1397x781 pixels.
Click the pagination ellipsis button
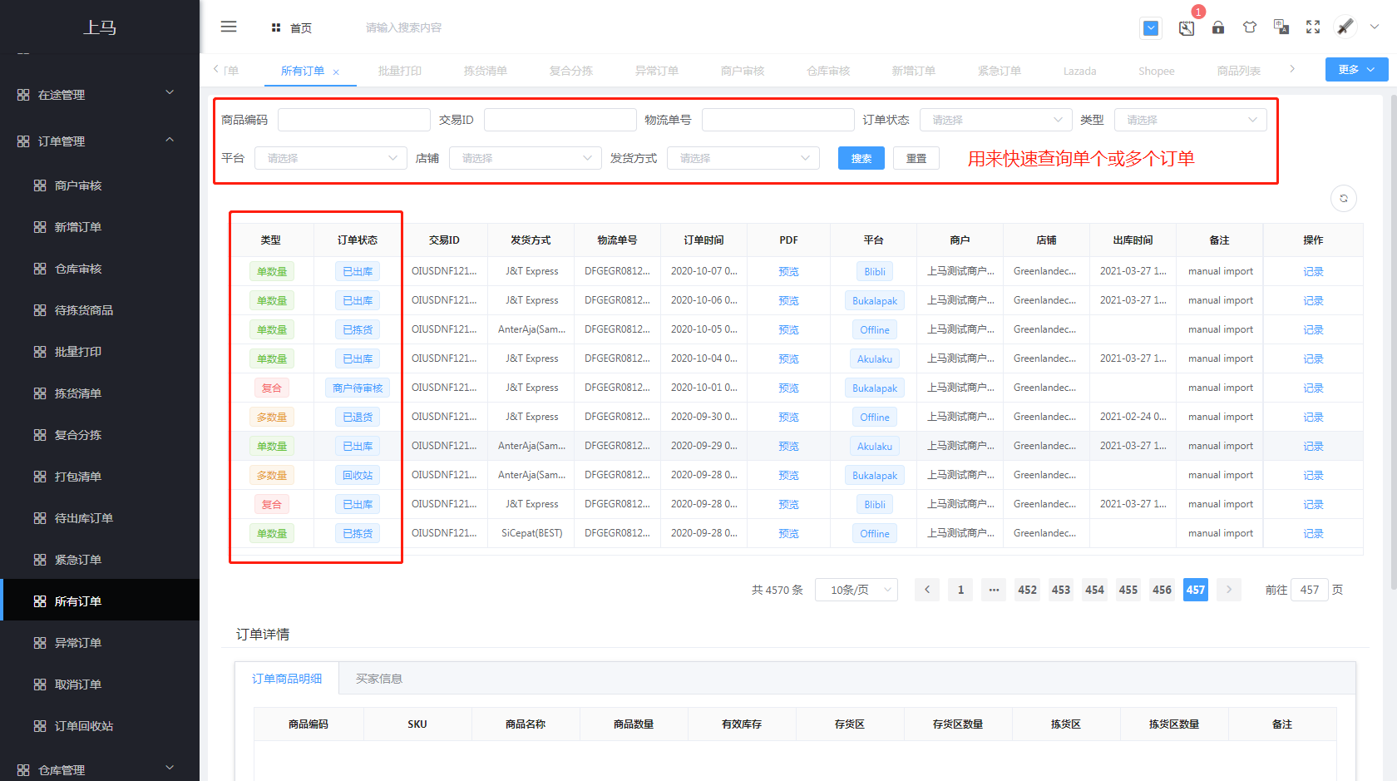coord(994,590)
